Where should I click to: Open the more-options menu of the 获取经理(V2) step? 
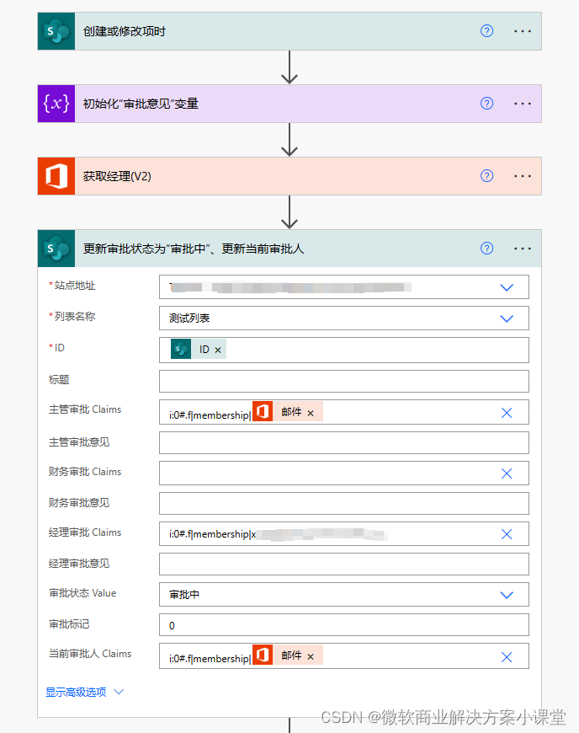(x=523, y=176)
